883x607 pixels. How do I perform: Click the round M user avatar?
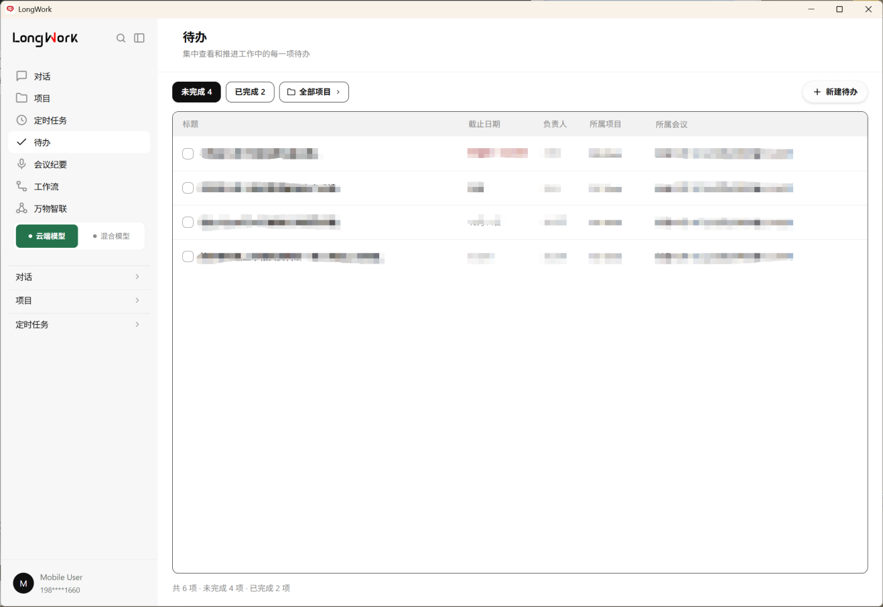[x=23, y=584]
